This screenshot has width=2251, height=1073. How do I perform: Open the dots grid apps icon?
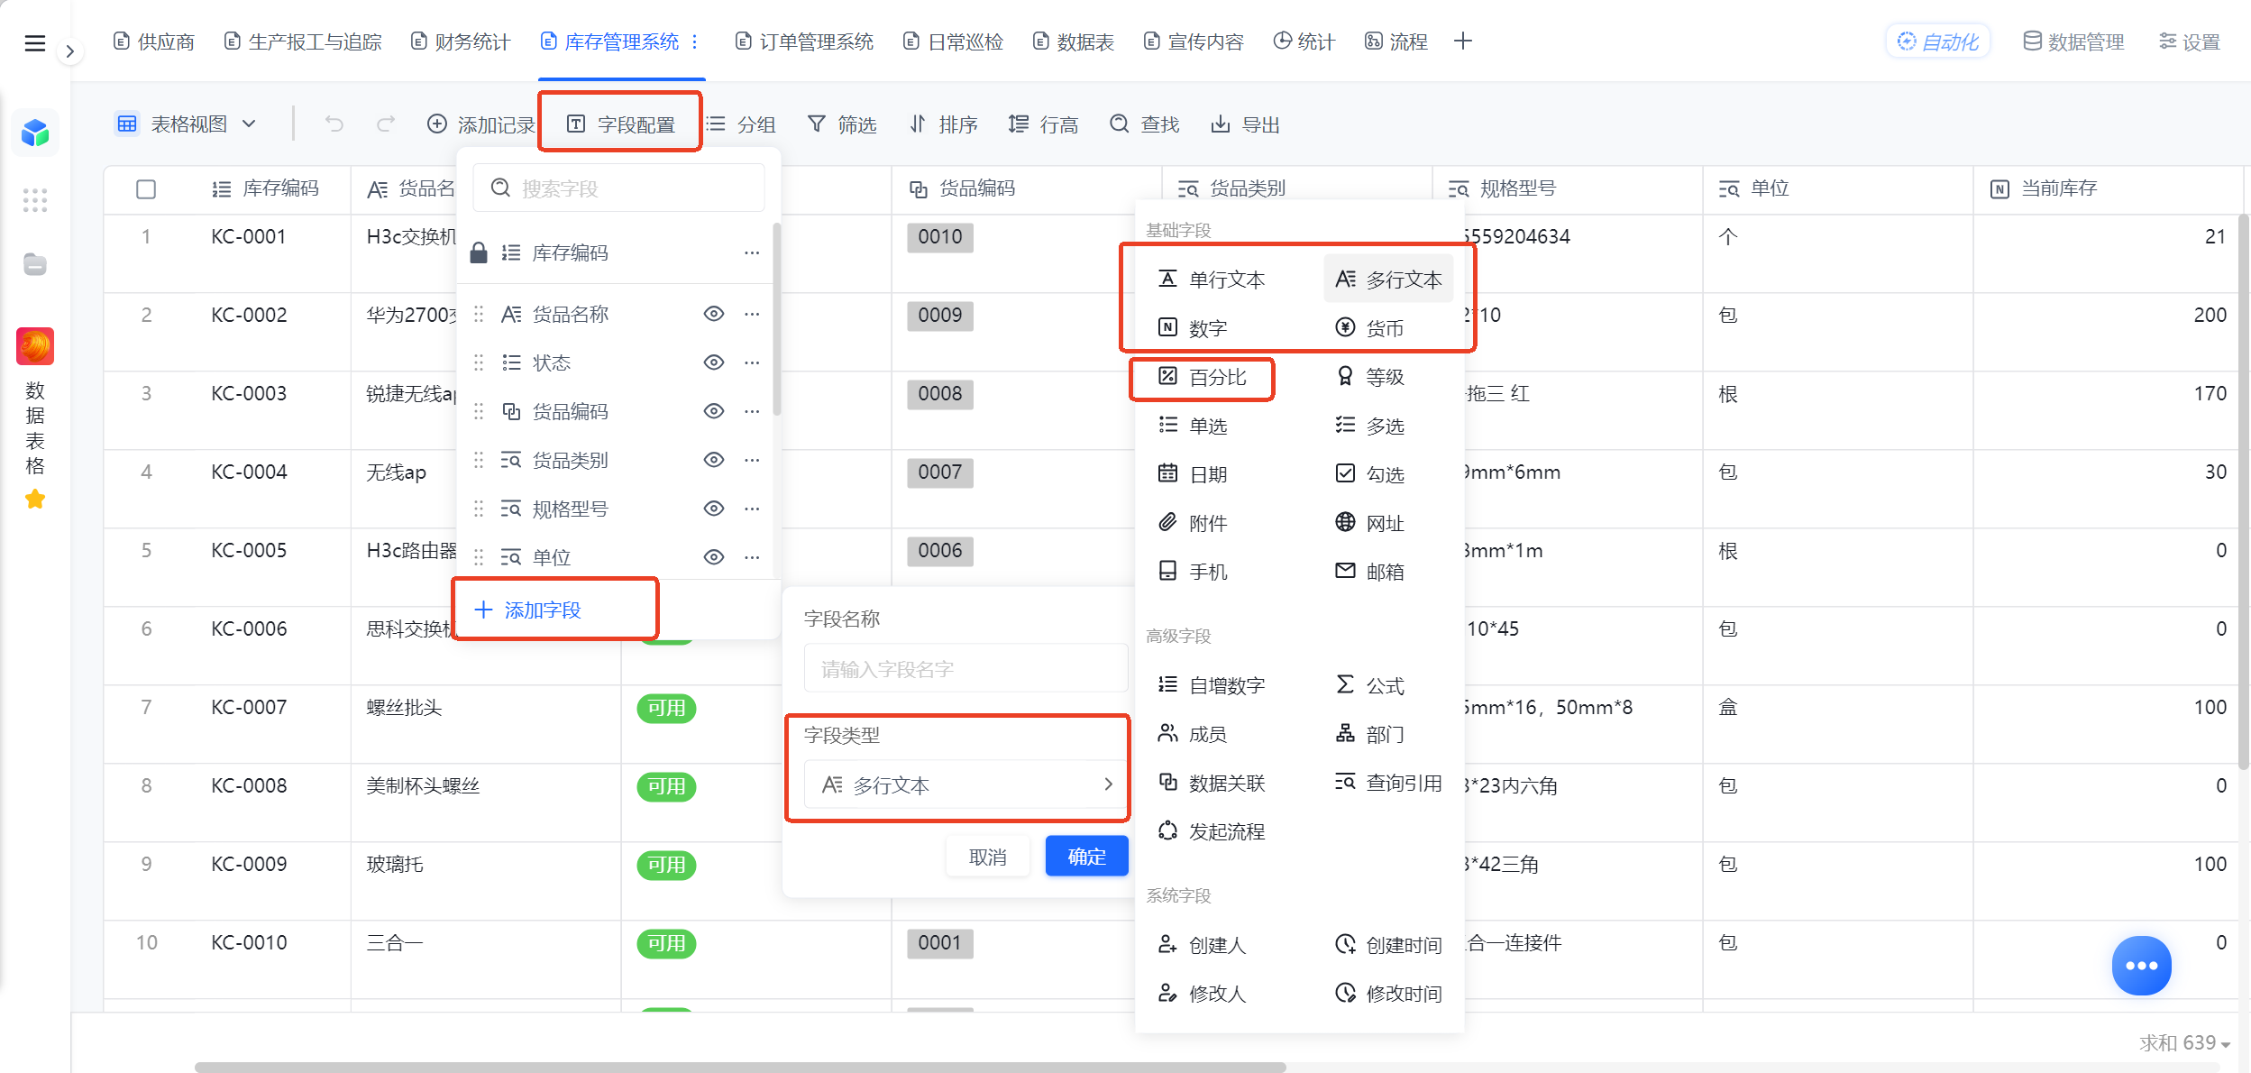tap(35, 200)
